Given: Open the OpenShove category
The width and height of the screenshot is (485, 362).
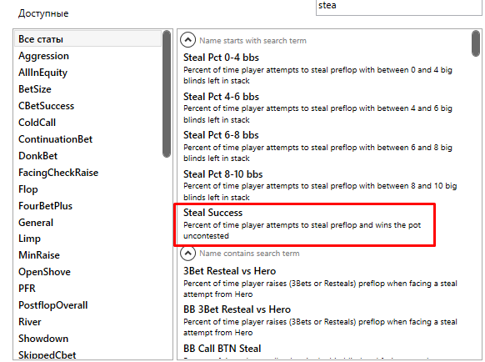Looking at the screenshot, I should 44,272.
